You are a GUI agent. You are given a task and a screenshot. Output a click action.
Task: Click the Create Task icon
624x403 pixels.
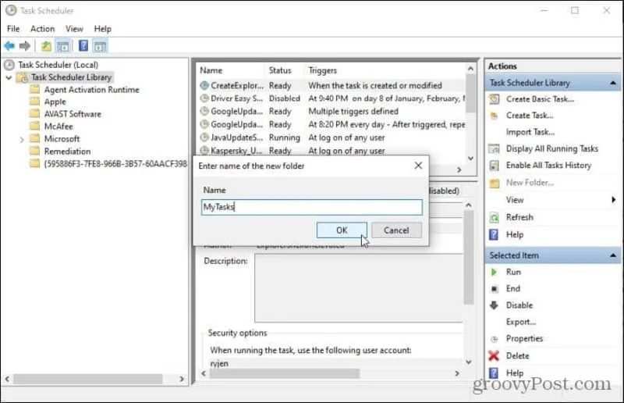click(494, 116)
